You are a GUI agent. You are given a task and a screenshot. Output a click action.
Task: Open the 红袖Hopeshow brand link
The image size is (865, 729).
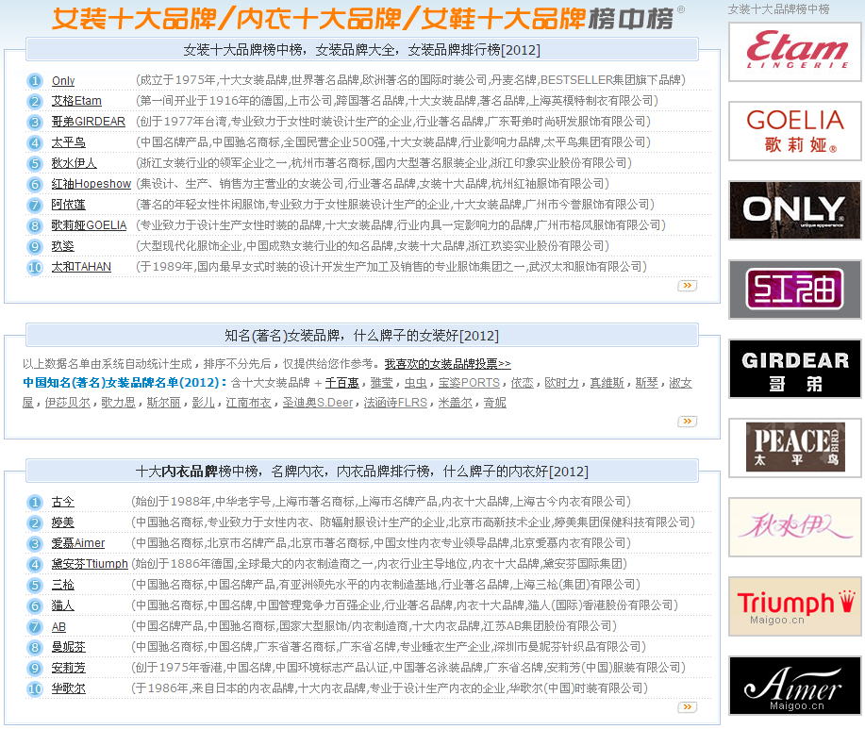[91, 184]
